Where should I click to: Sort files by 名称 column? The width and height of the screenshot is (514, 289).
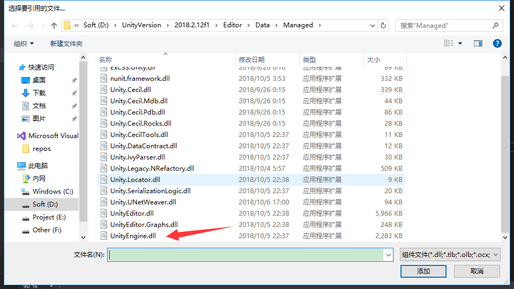pyautogui.click(x=105, y=59)
